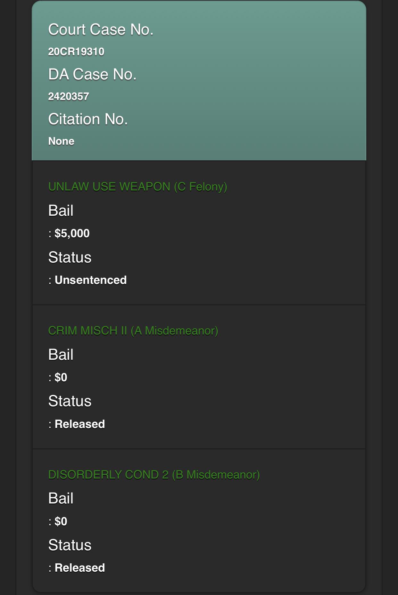Click the $5,000 bail amount
The height and width of the screenshot is (595, 398).
tap(72, 233)
